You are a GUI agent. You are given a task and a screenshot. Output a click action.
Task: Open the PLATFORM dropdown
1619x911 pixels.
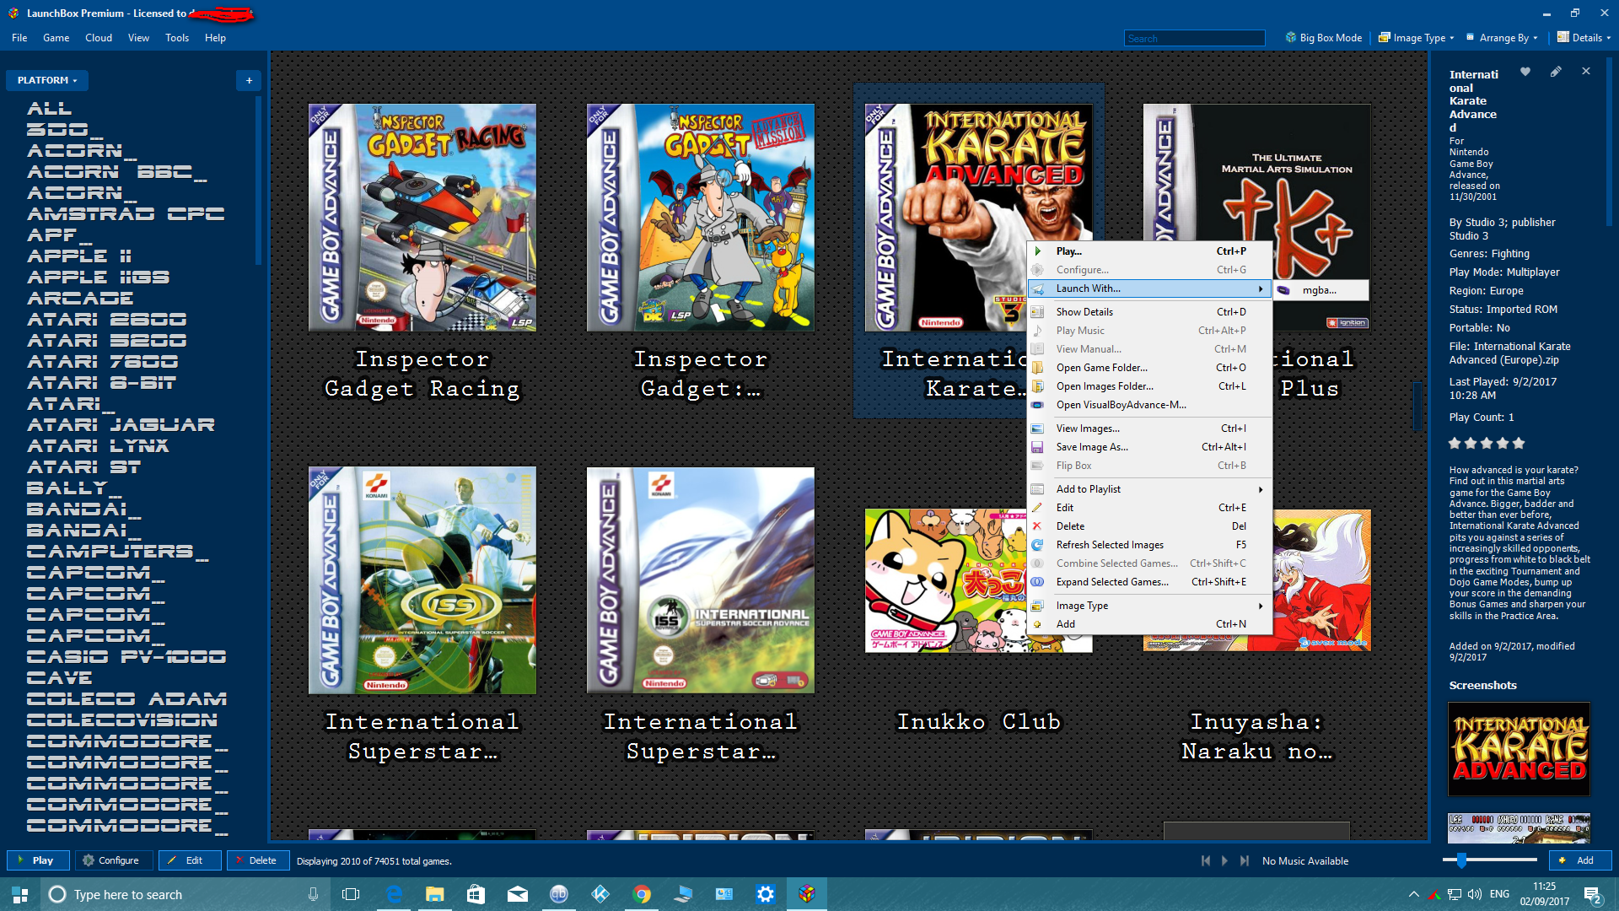pyautogui.click(x=48, y=80)
